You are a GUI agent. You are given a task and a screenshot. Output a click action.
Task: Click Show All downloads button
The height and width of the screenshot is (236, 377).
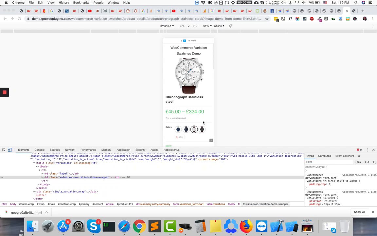coord(359,212)
